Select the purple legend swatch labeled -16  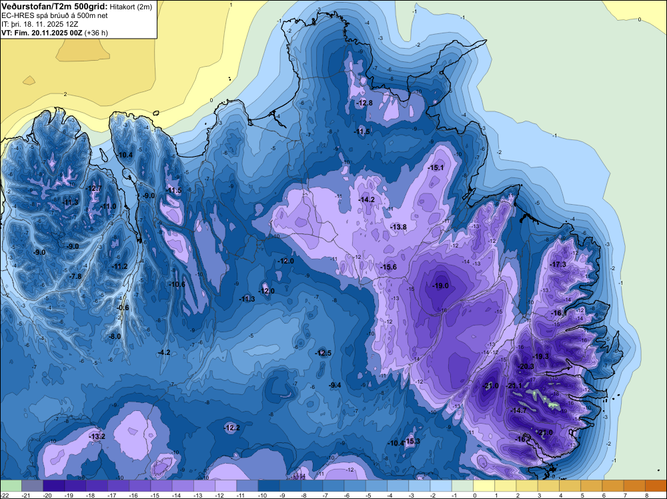click(140, 486)
